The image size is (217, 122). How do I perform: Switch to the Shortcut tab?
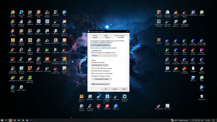pyautogui.click(x=107, y=38)
